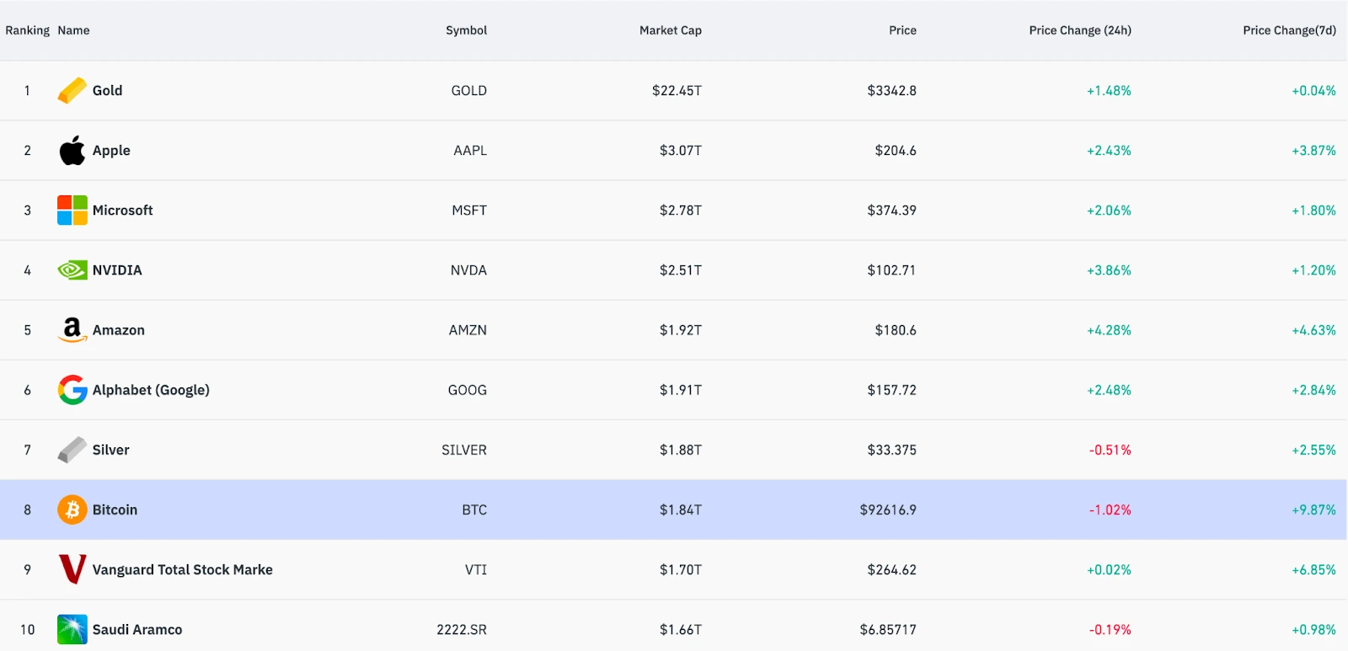Select the NVDA symbol cell
Screen dimensions: 1348x651
468,269
